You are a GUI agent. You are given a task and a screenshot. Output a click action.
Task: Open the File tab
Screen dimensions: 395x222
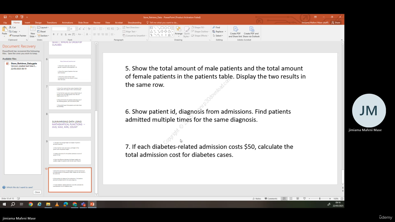(x=5, y=23)
